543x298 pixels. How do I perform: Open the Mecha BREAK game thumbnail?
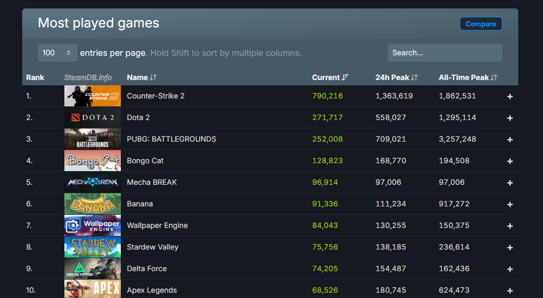pyautogui.click(x=92, y=182)
